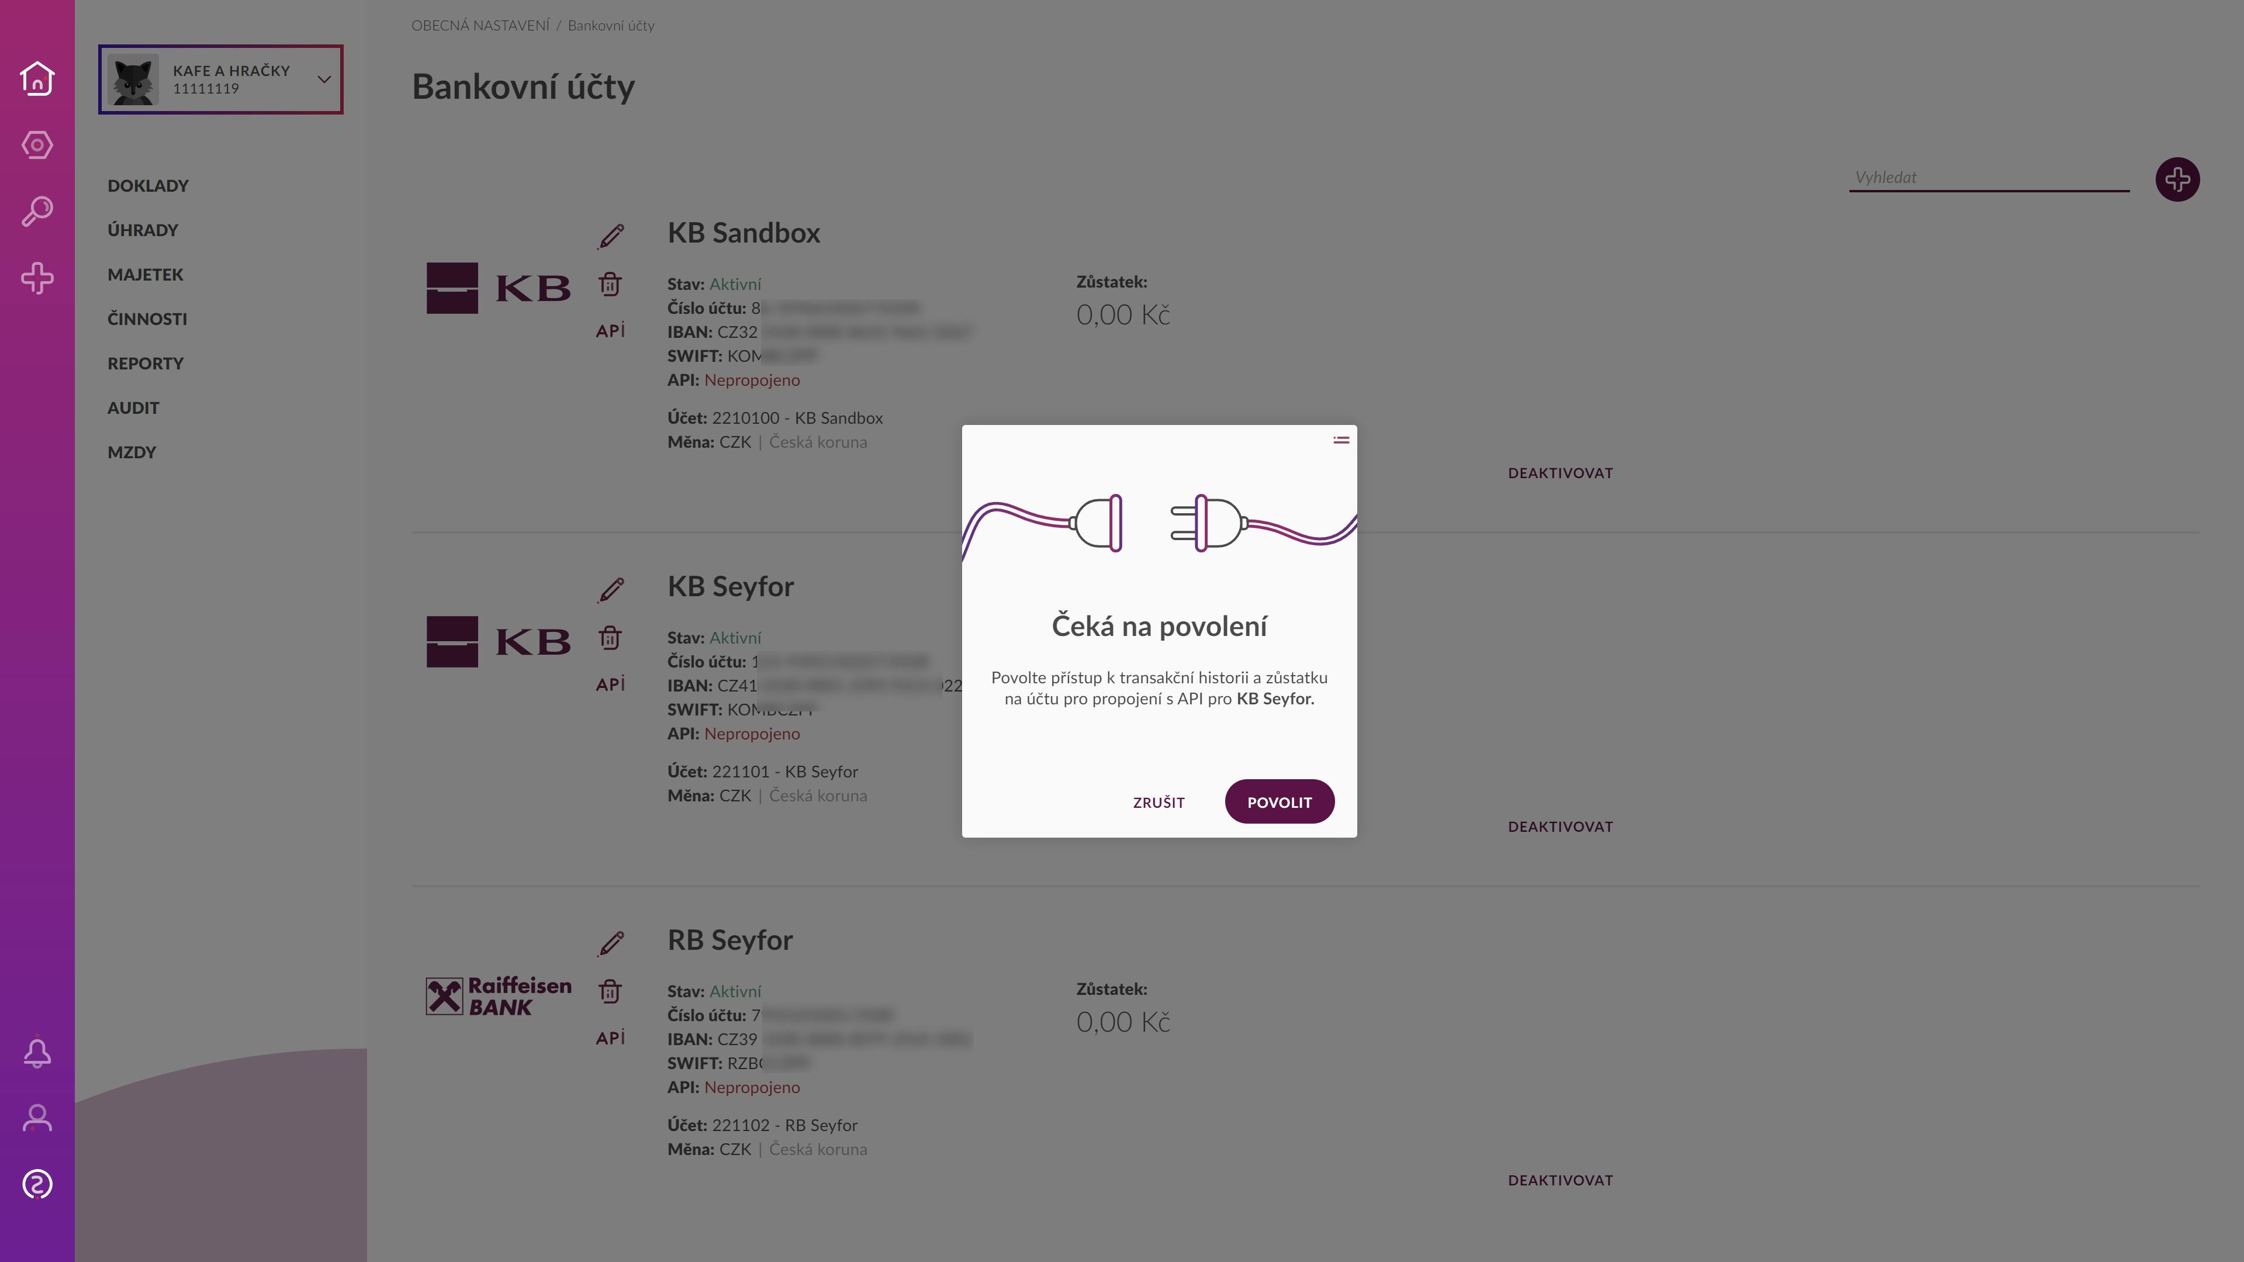Open the DOKLADY menu section
2244x1262 pixels.
pyautogui.click(x=148, y=185)
